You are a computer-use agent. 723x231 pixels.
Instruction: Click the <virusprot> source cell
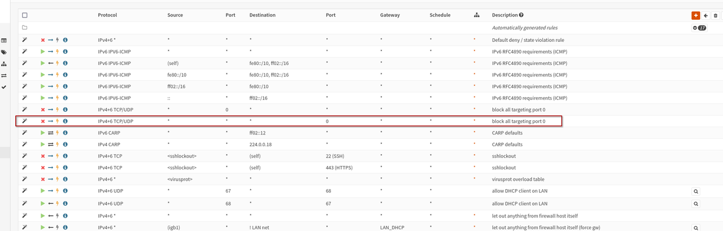click(180, 180)
